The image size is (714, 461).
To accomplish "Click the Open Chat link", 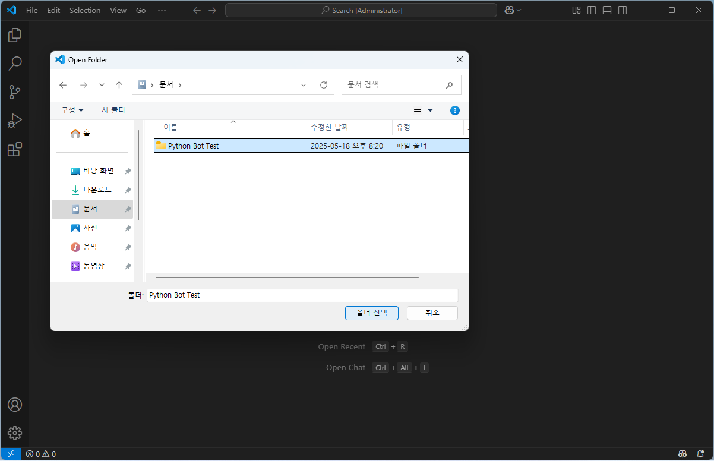I will tap(346, 368).
